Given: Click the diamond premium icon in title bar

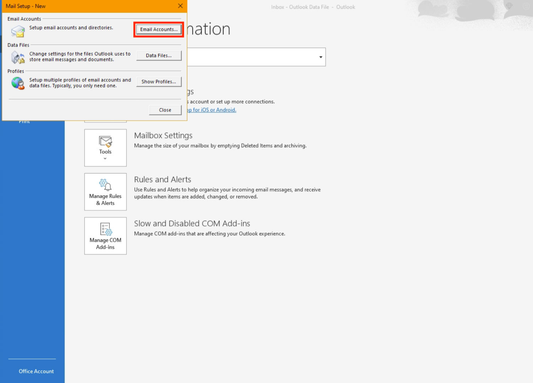Looking at the screenshot, I should 509,6.
